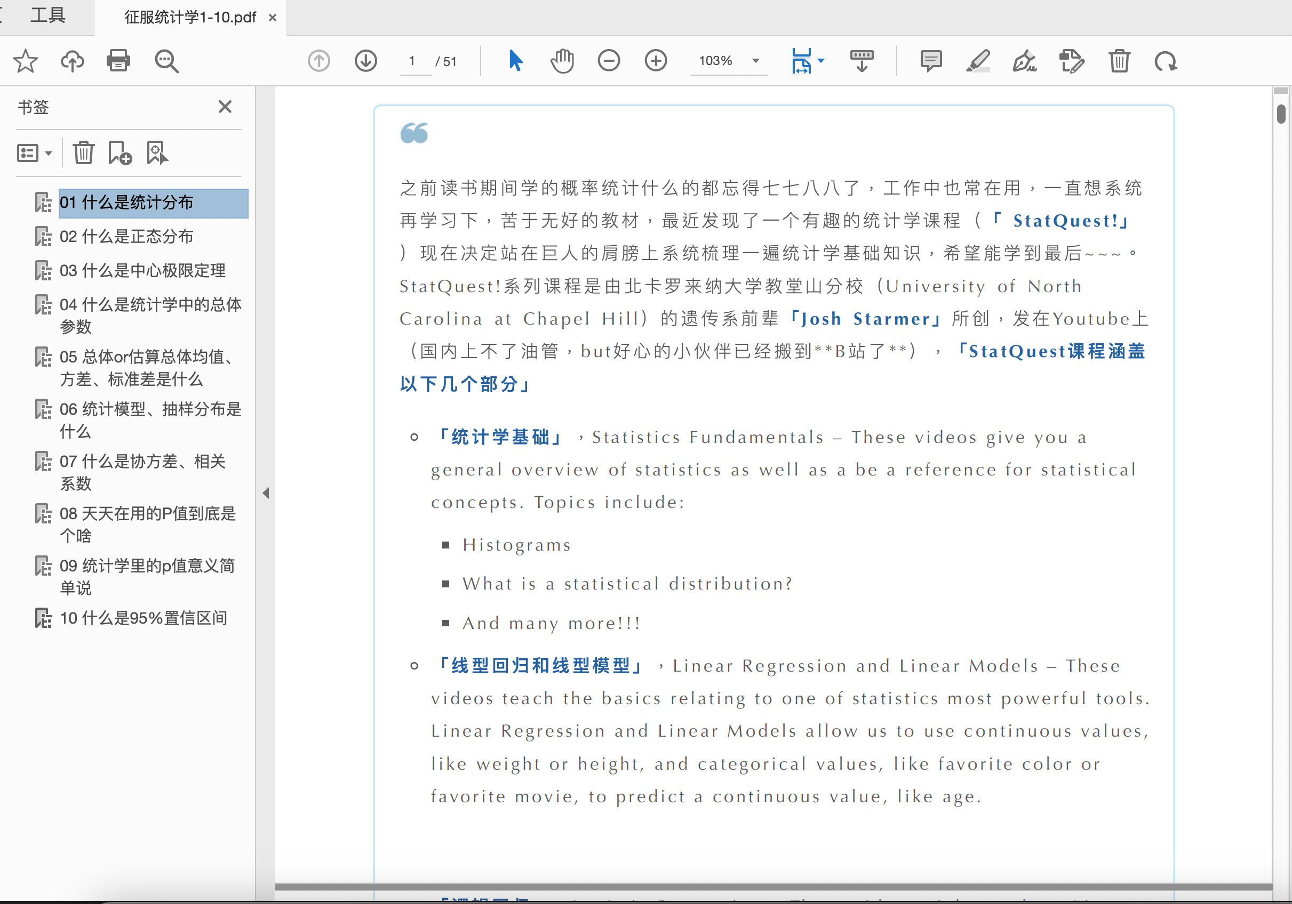Open bookmark 10 什么是95%置信区间
This screenshot has width=1292, height=904.
[x=143, y=618]
